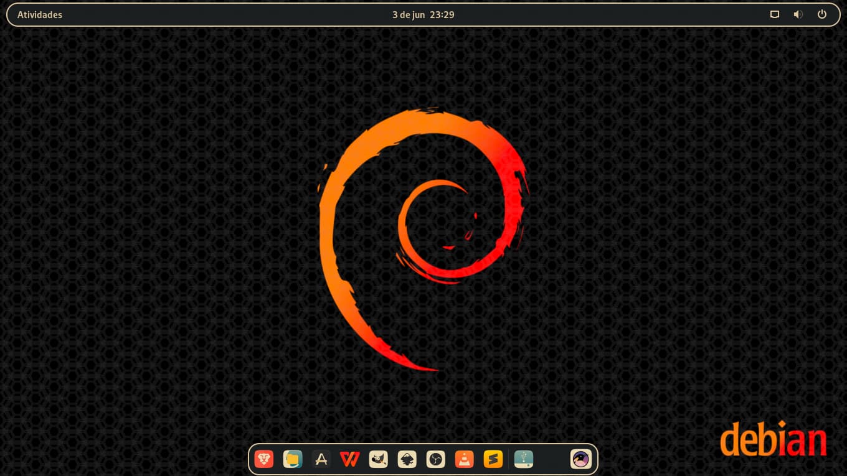The width and height of the screenshot is (847, 476).
Task: Open the software store 'A' dock icon
Action: [x=321, y=459]
